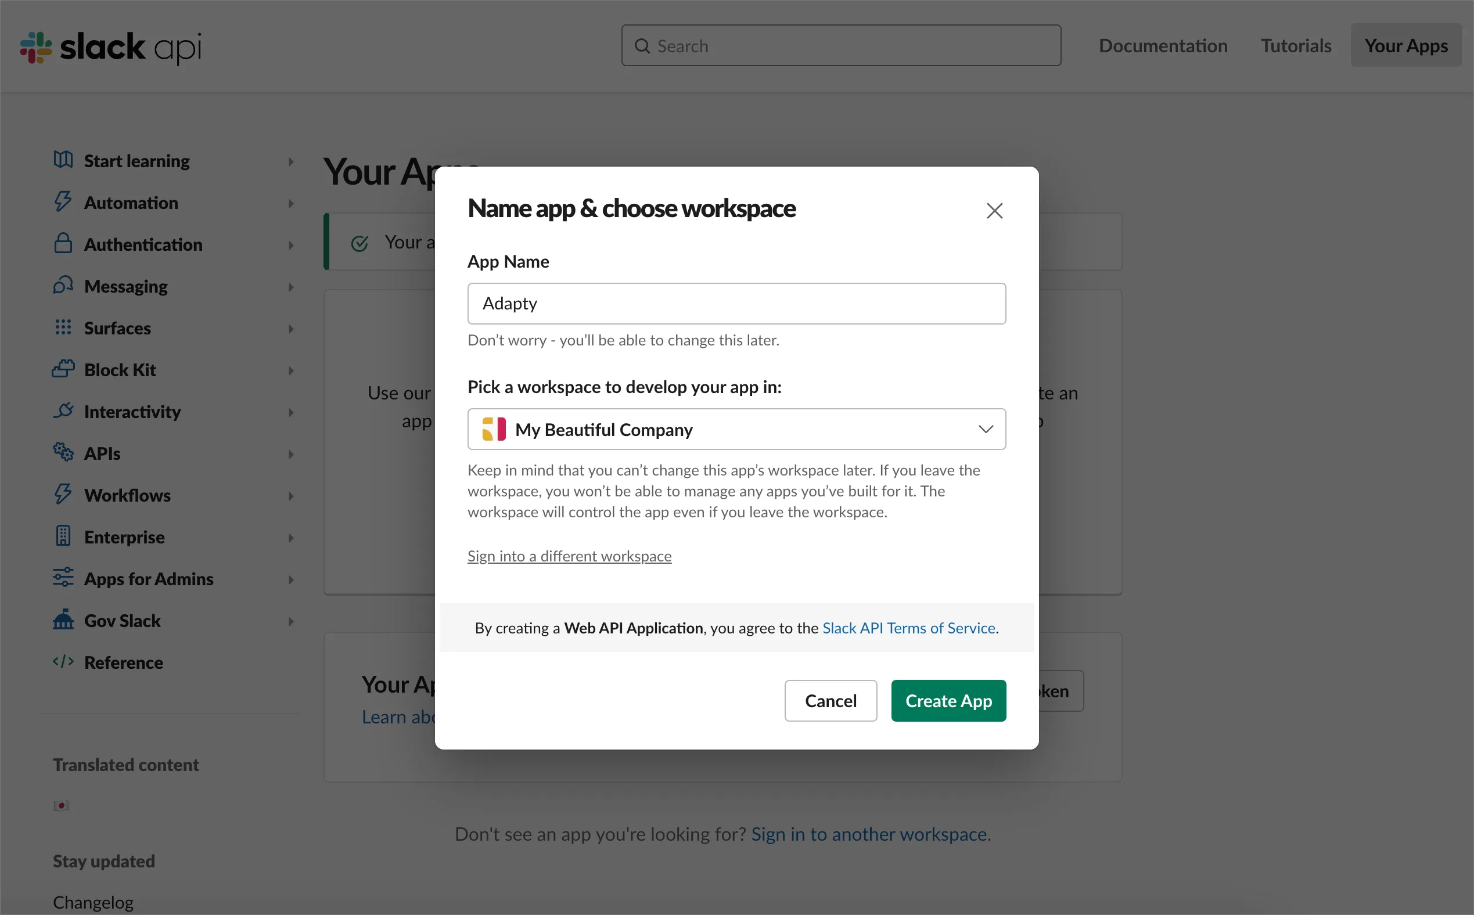Click the Slack API logo
1474x915 pixels.
pyautogui.click(x=111, y=46)
